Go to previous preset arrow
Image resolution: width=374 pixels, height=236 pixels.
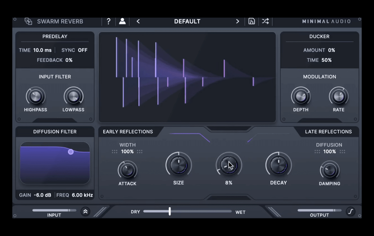click(138, 21)
